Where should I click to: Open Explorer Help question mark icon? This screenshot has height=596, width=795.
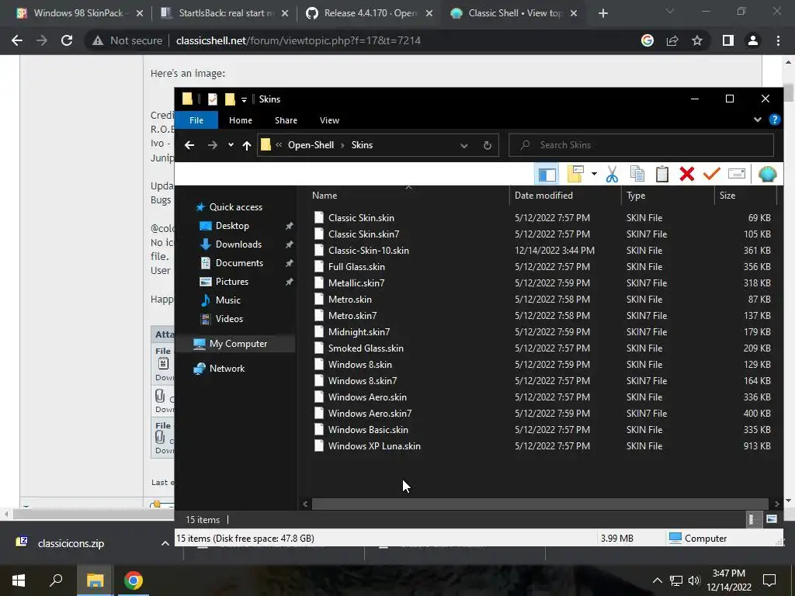(x=774, y=120)
